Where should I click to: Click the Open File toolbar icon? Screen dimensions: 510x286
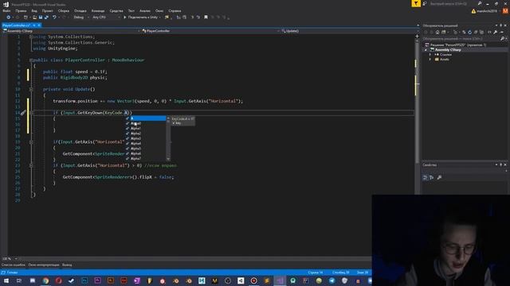34,17
